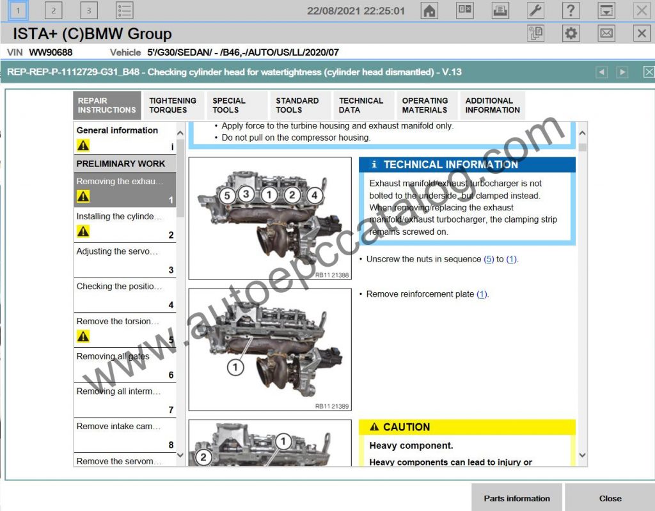
Task: Switch to Technical Data tab
Action: pyautogui.click(x=363, y=106)
